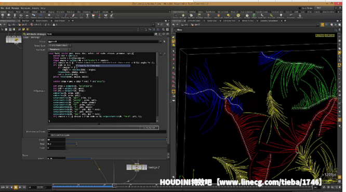This screenshot has height=192, width=346.
Task: Select the Spray Paint shelf tool
Action: click(x=74, y=16)
